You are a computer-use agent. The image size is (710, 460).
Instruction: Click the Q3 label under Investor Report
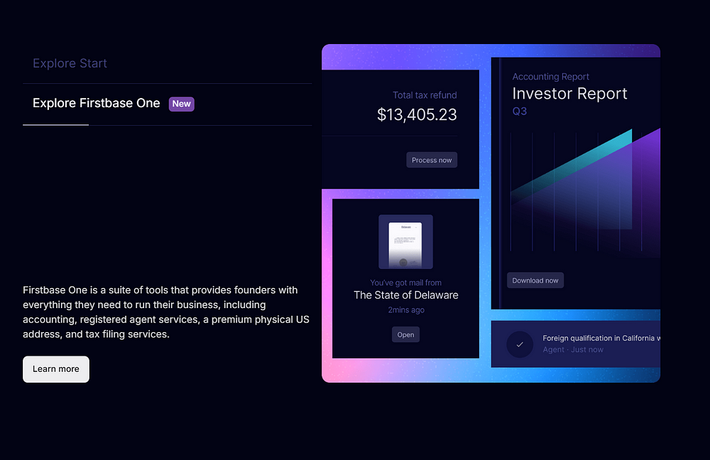[520, 111]
